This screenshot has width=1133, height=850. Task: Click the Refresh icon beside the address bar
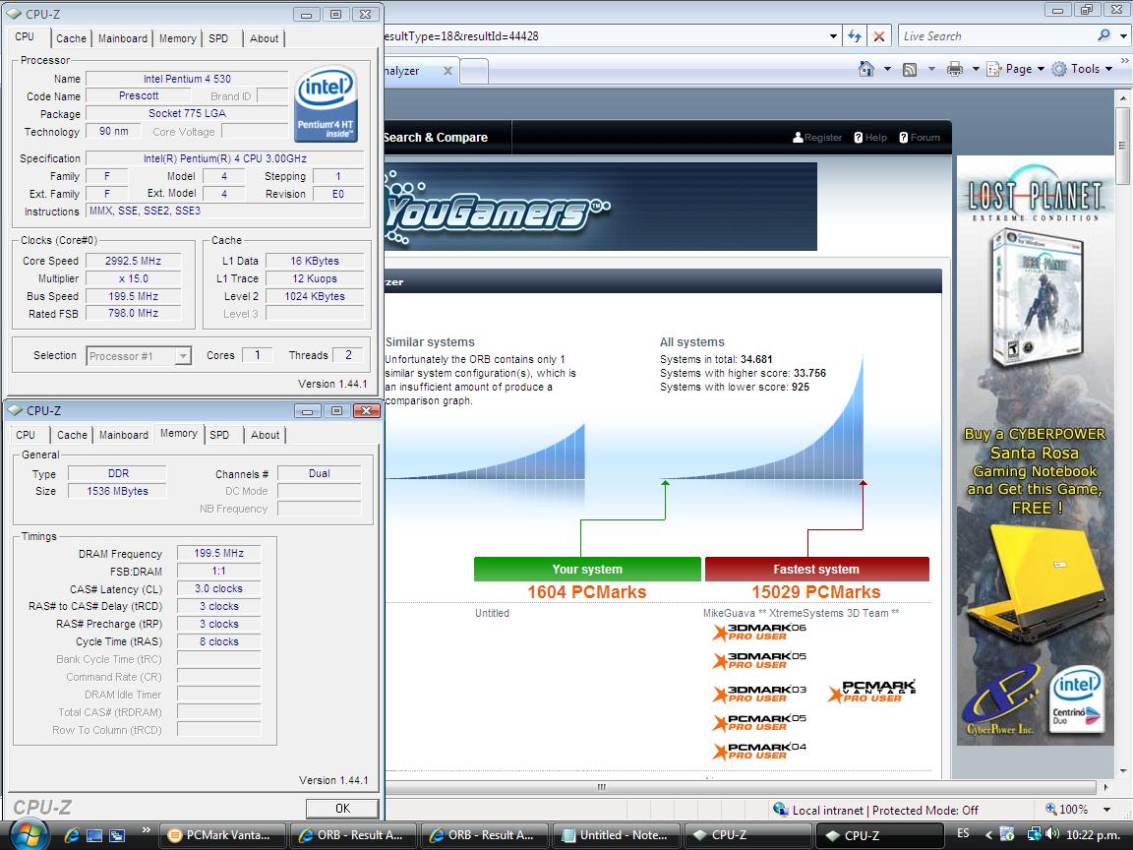pyautogui.click(x=855, y=36)
